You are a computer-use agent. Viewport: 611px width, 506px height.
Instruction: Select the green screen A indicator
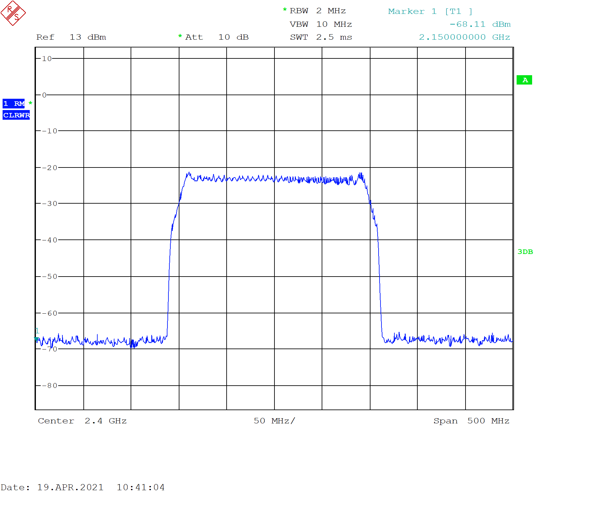[525, 80]
